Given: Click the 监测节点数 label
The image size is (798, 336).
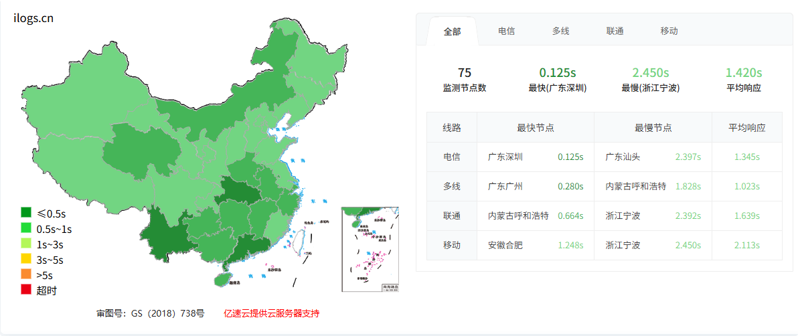Looking at the screenshot, I should tap(464, 88).
